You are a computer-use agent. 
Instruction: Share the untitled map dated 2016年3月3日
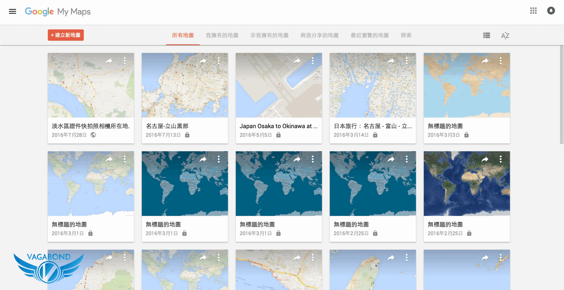click(x=485, y=61)
